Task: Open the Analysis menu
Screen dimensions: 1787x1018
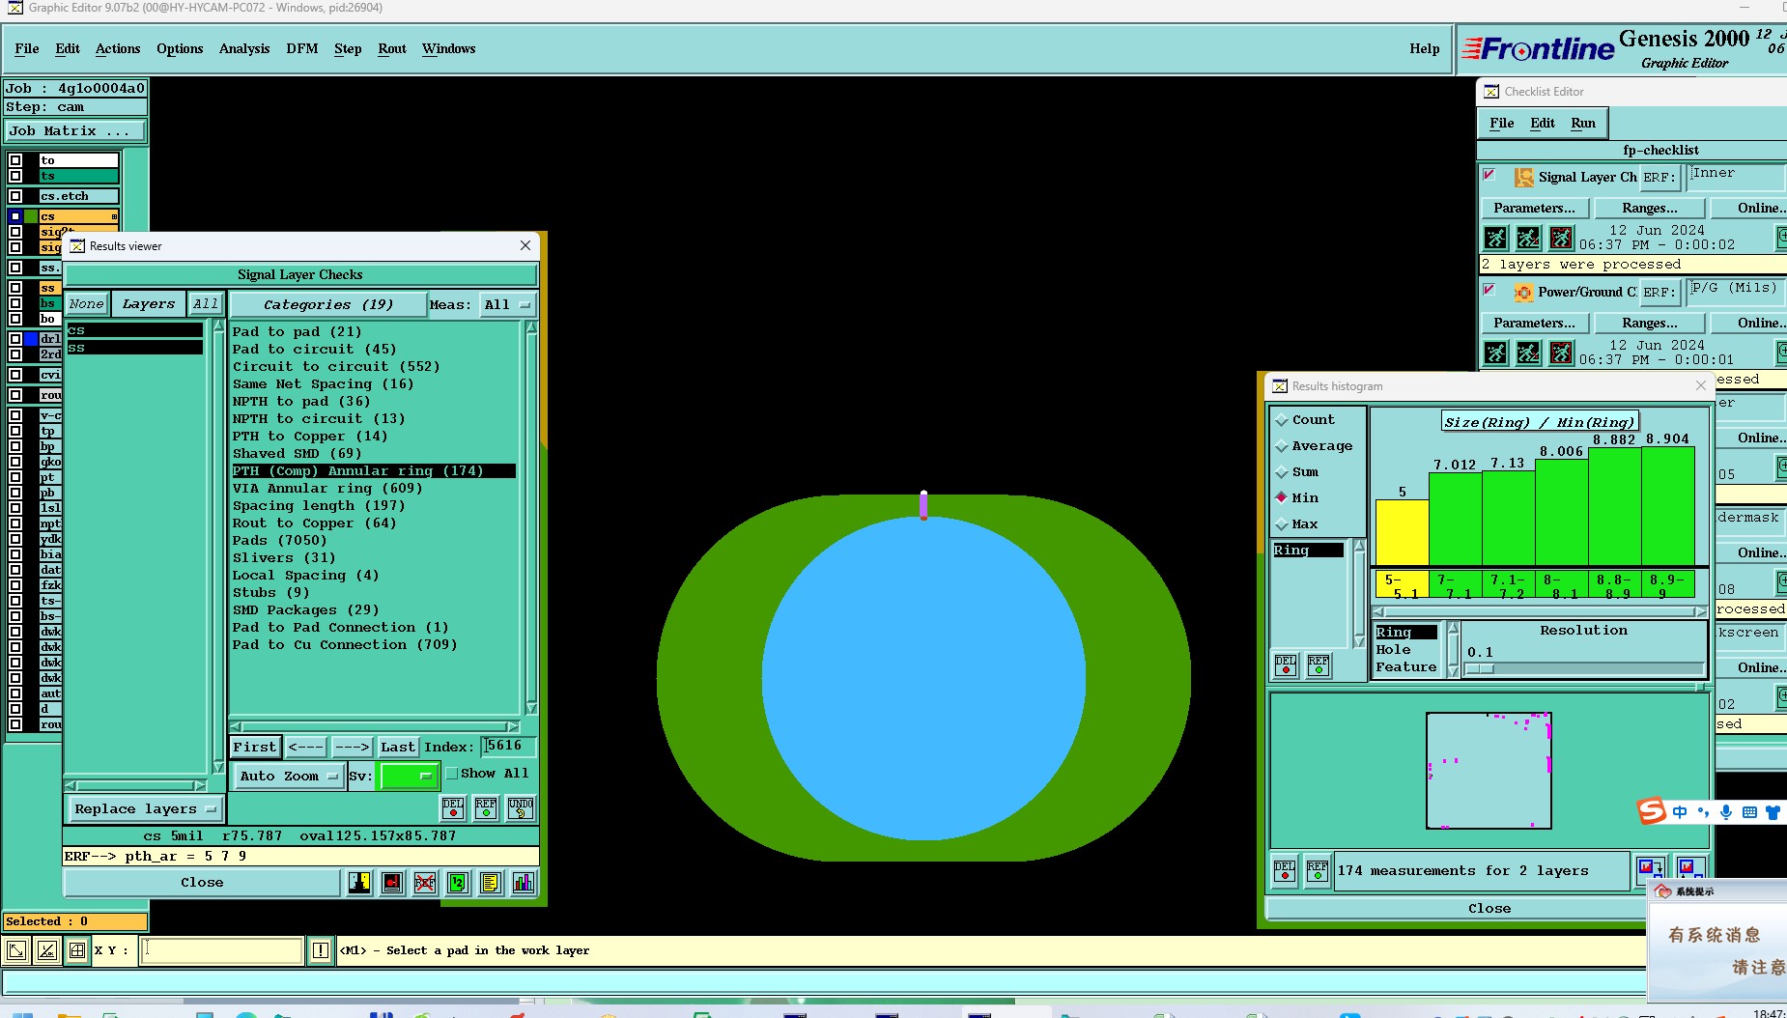Action: pyautogui.click(x=244, y=49)
